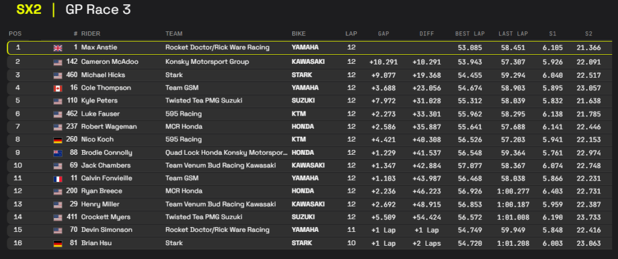Click the US flag beside Luke Fauser

[x=57, y=114]
